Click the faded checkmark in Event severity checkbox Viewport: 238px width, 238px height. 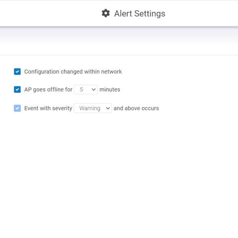pos(17,108)
